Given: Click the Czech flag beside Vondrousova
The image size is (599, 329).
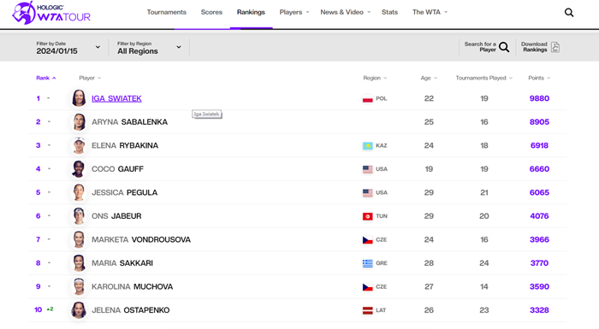Looking at the screenshot, I should (x=367, y=239).
